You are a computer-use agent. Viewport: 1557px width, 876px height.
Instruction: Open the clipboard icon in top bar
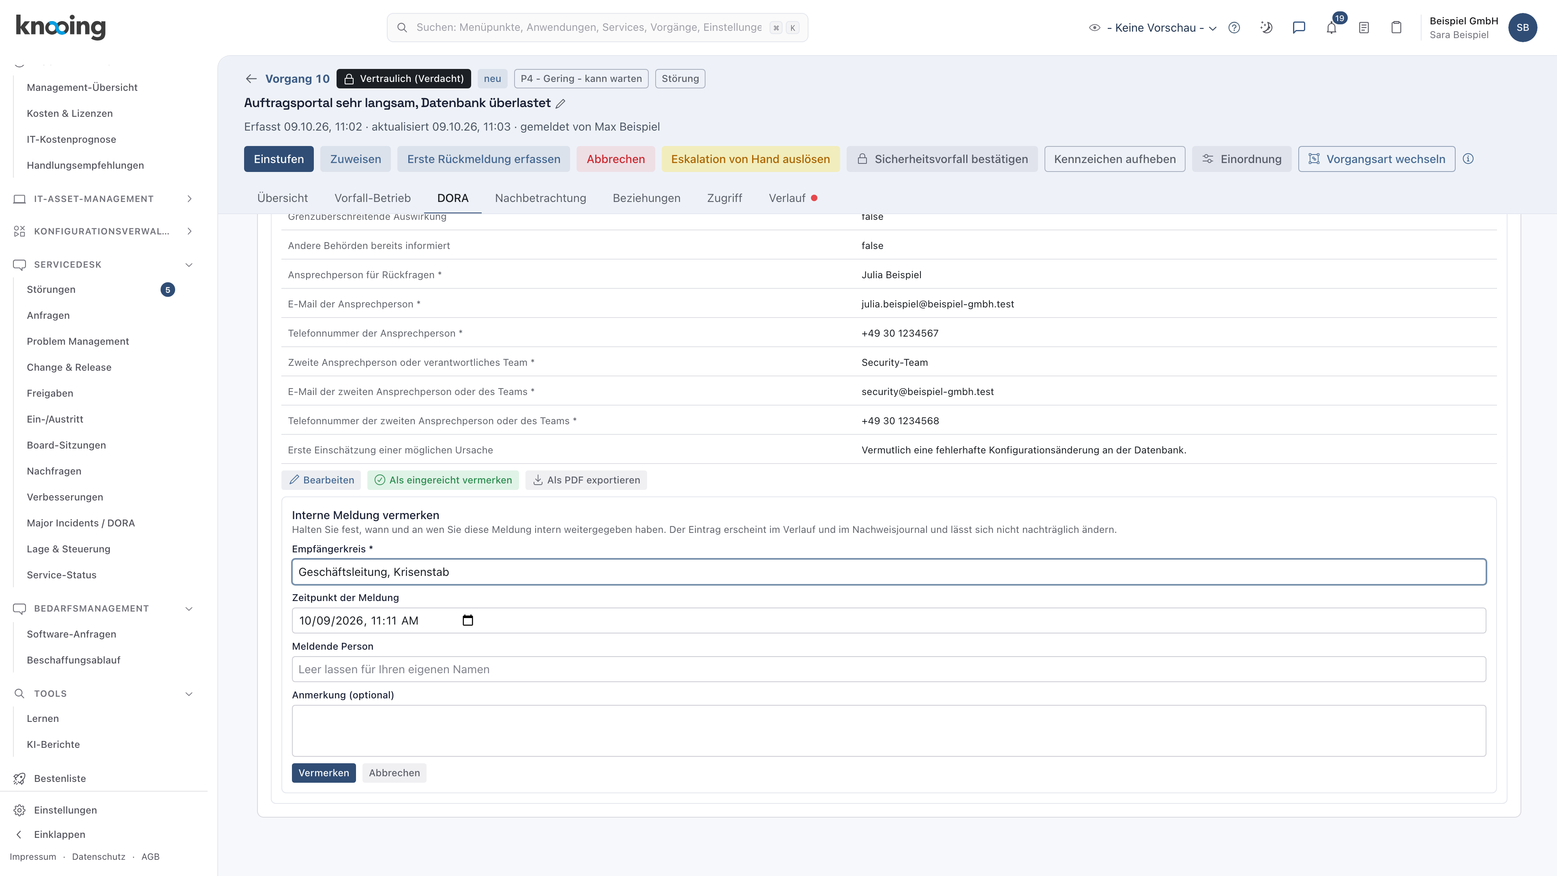point(1396,28)
